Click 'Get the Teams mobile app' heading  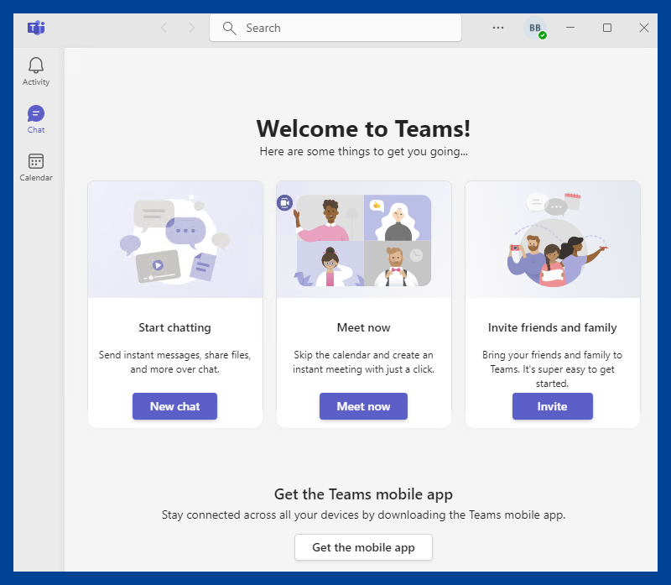point(363,494)
